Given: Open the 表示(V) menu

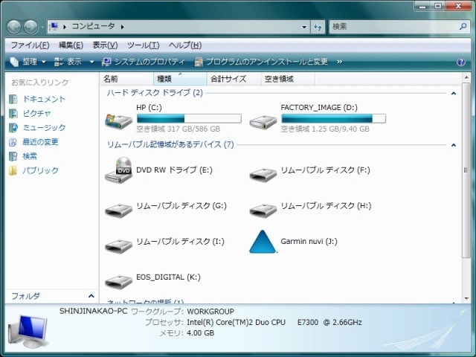Looking at the screenshot, I should tap(105, 45).
